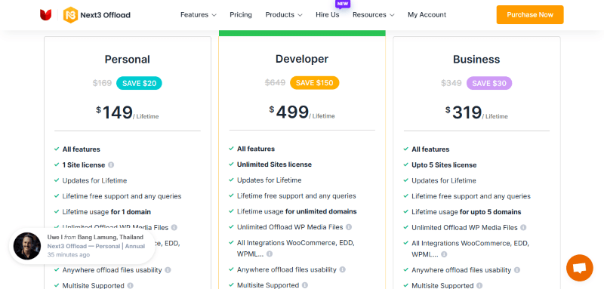The height and width of the screenshot is (289, 604).
Task: Click Lifetime usage for upto 5 domains
Action: [x=467, y=212]
